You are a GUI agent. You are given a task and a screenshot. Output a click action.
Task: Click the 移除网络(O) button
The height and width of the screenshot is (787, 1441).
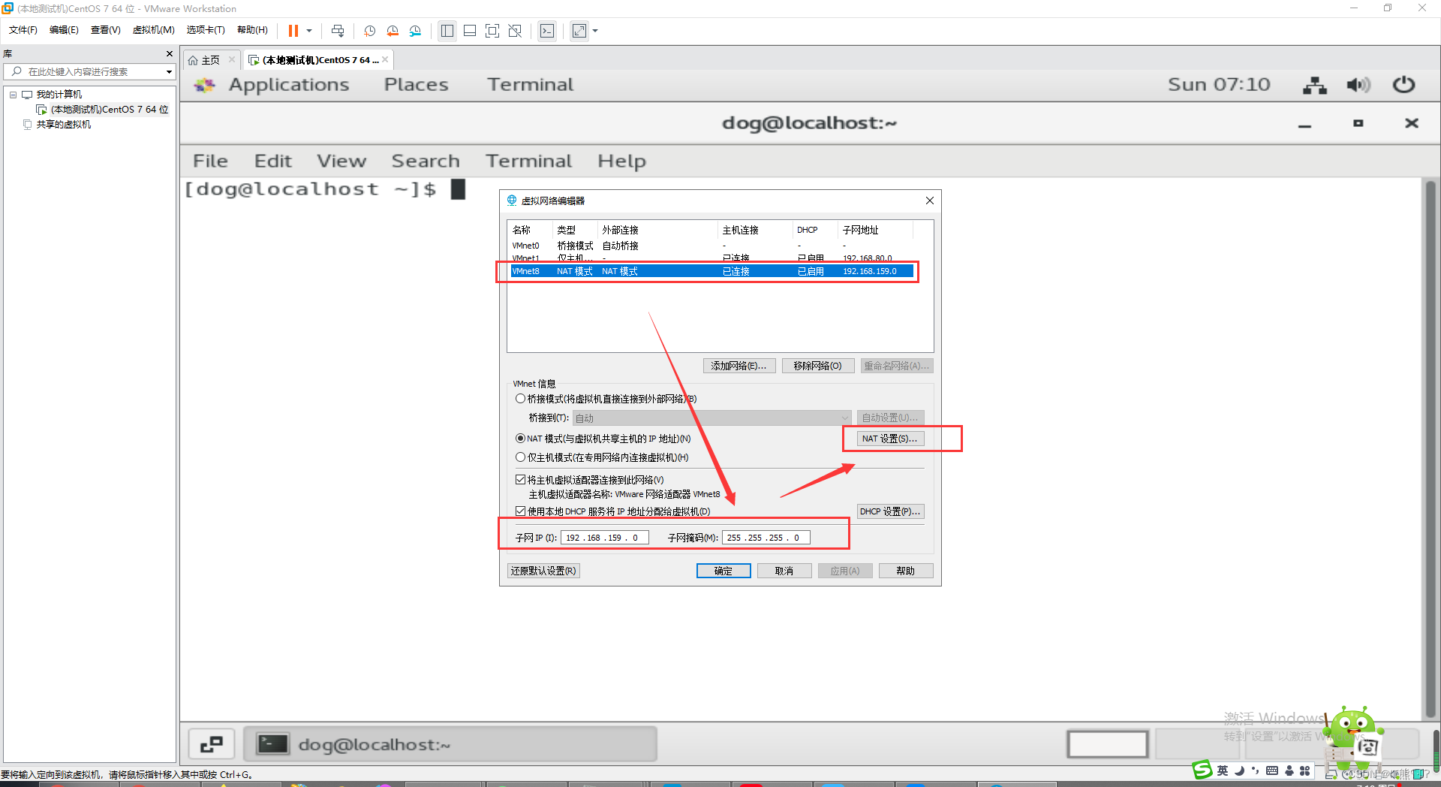coord(817,366)
